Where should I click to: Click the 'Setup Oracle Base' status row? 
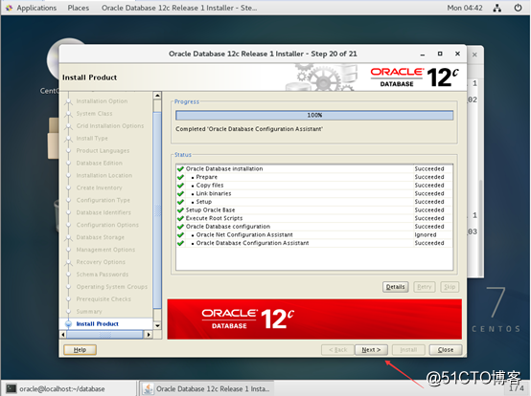pyautogui.click(x=314, y=209)
